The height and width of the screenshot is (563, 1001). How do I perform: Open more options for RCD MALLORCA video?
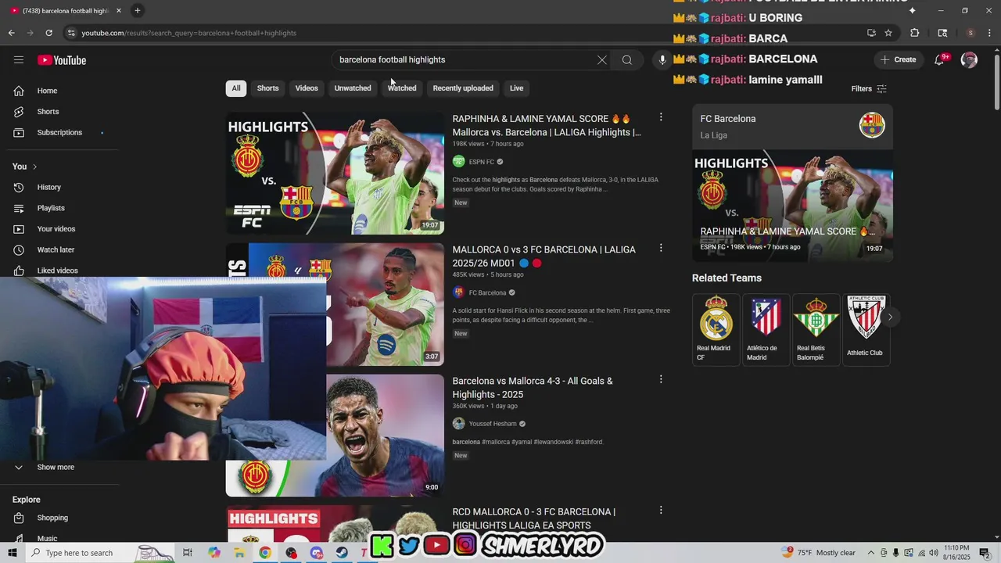click(661, 510)
